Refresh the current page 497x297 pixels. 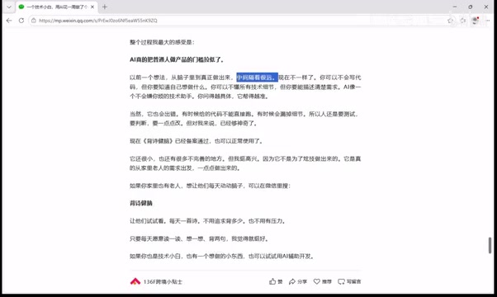[x=21, y=21]
